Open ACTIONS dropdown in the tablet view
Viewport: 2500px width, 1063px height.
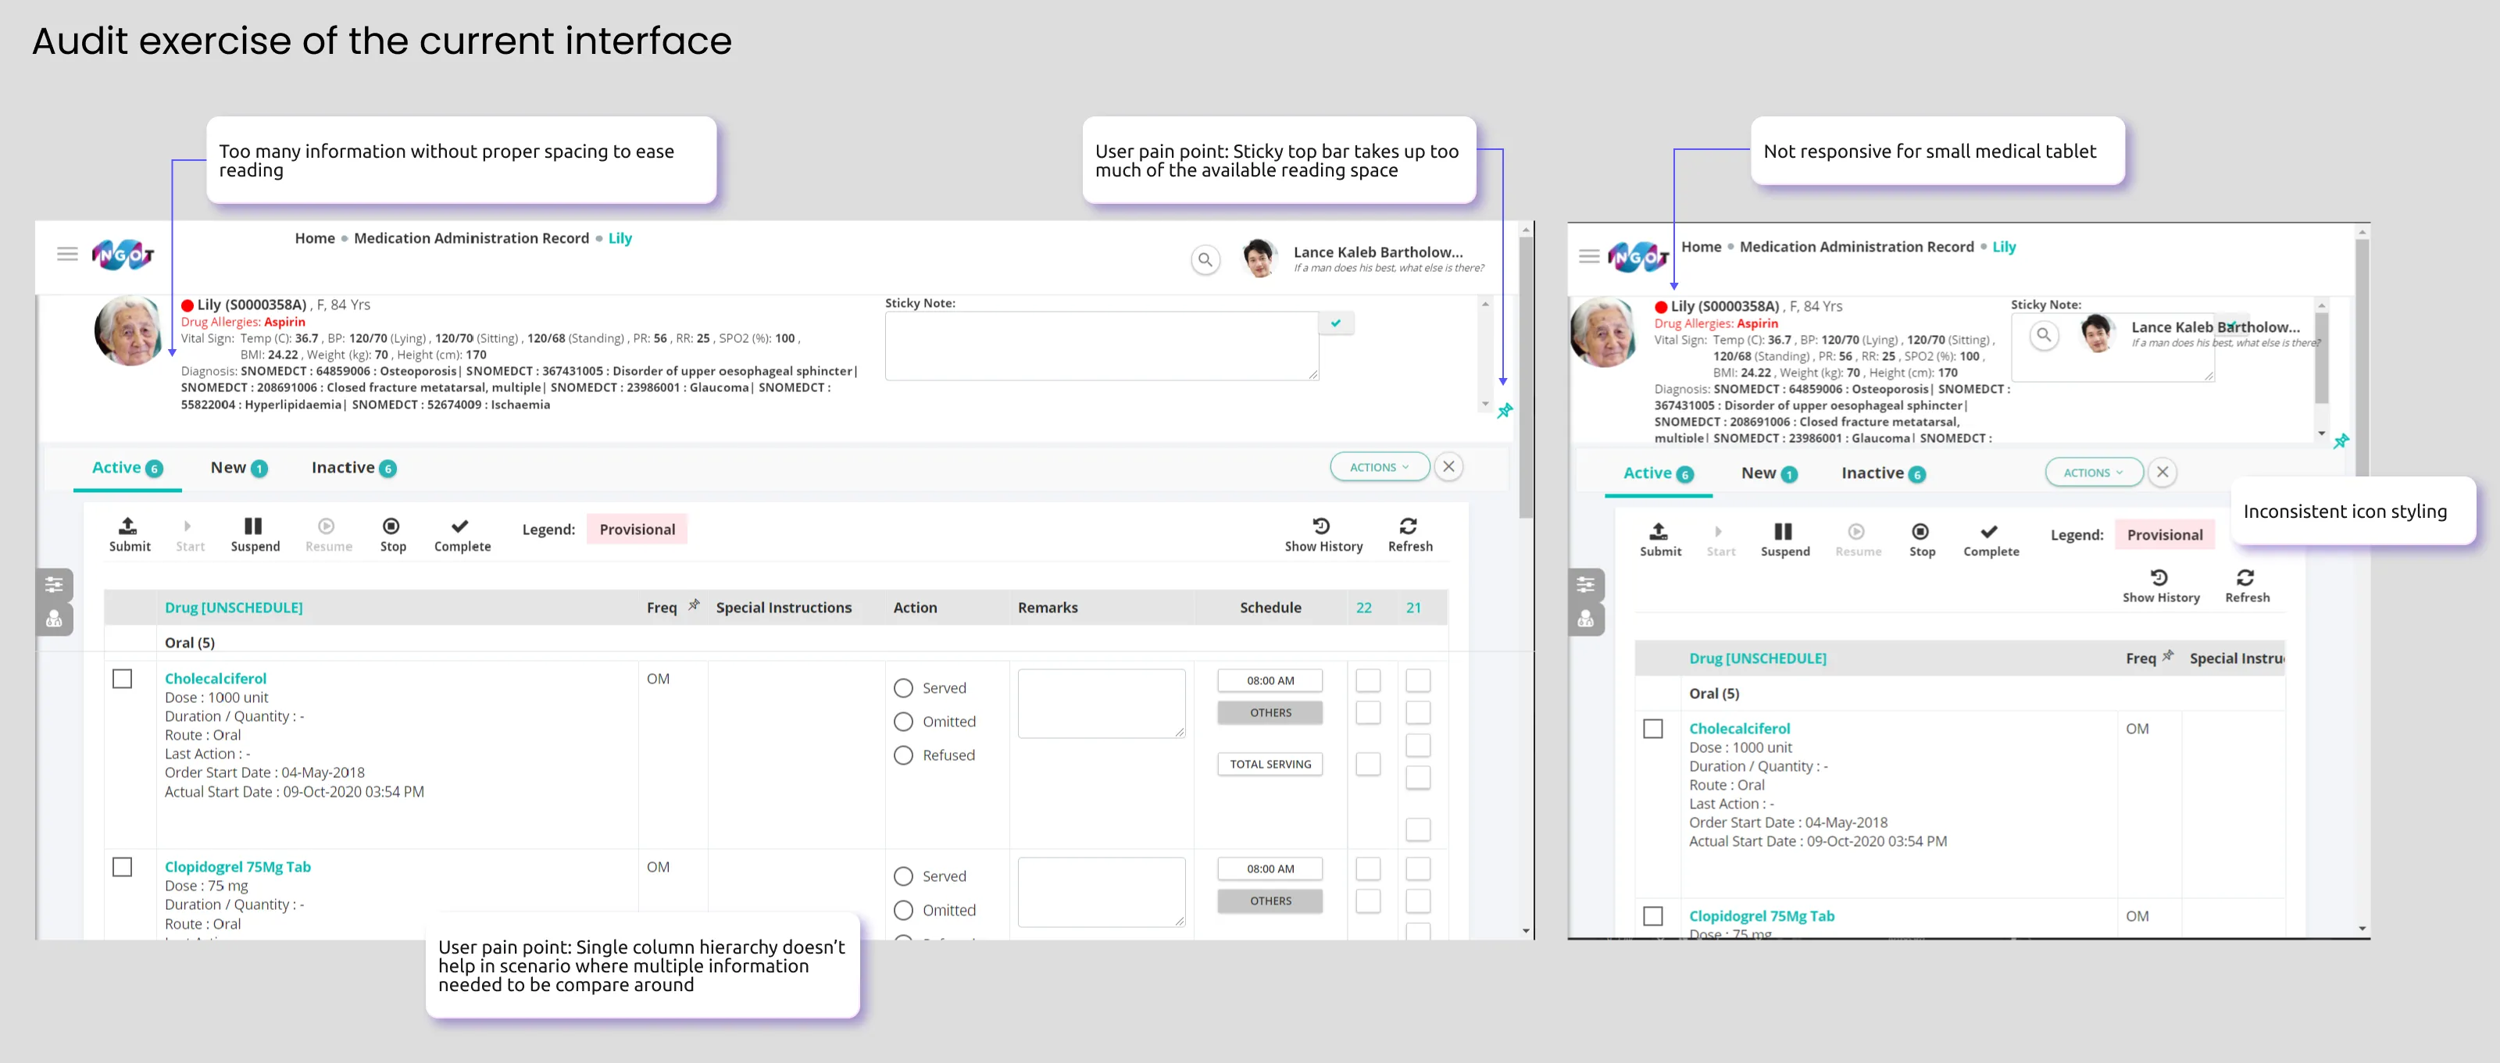click(2094, 473)
